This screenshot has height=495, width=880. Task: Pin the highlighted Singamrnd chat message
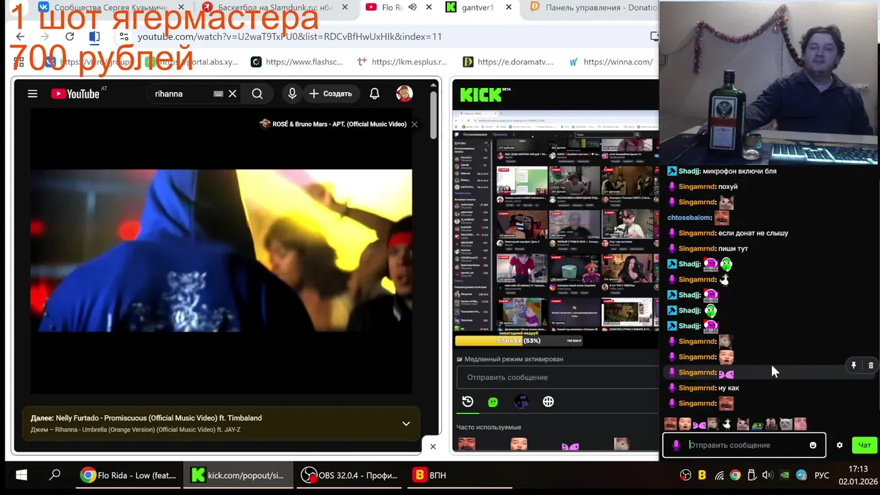[853, 366]
